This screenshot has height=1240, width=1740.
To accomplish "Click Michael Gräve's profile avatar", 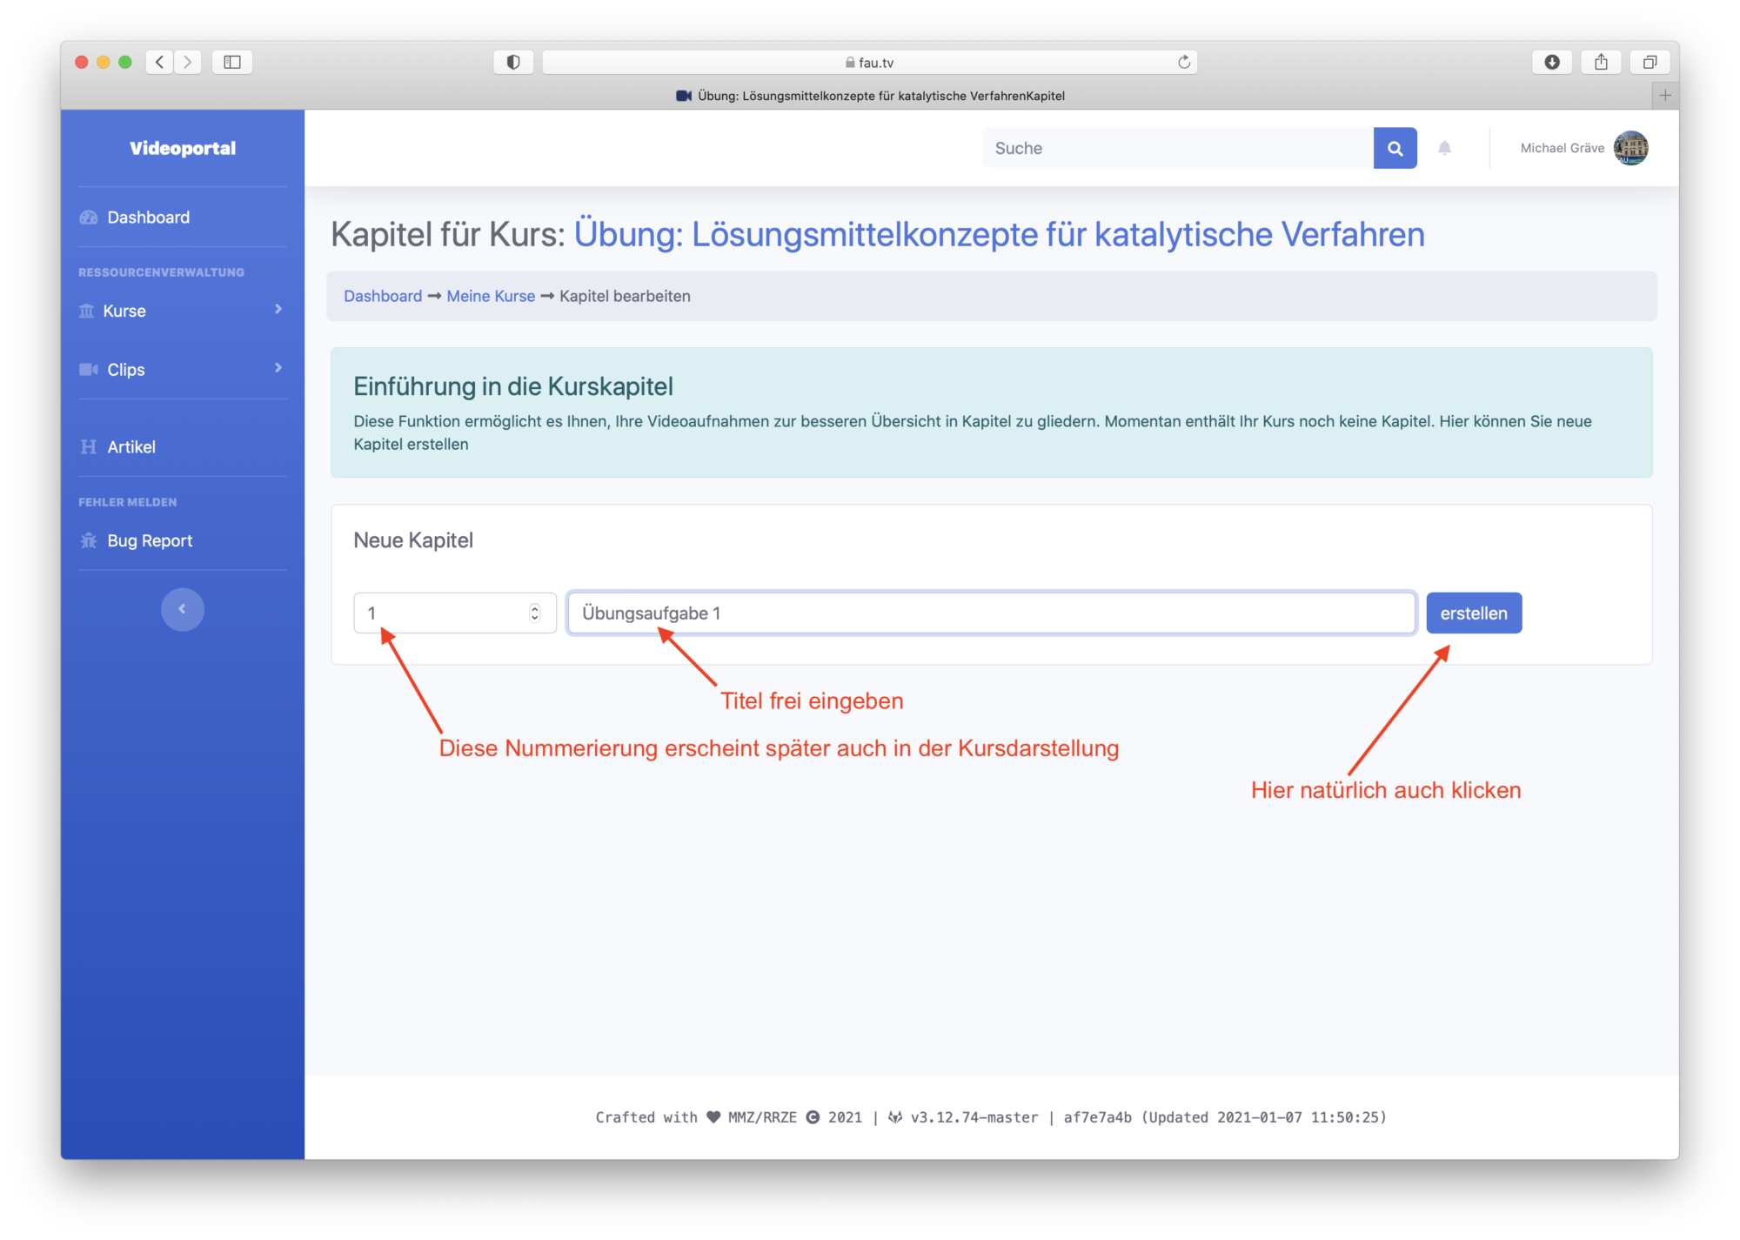I will (x=1630, y=148).
